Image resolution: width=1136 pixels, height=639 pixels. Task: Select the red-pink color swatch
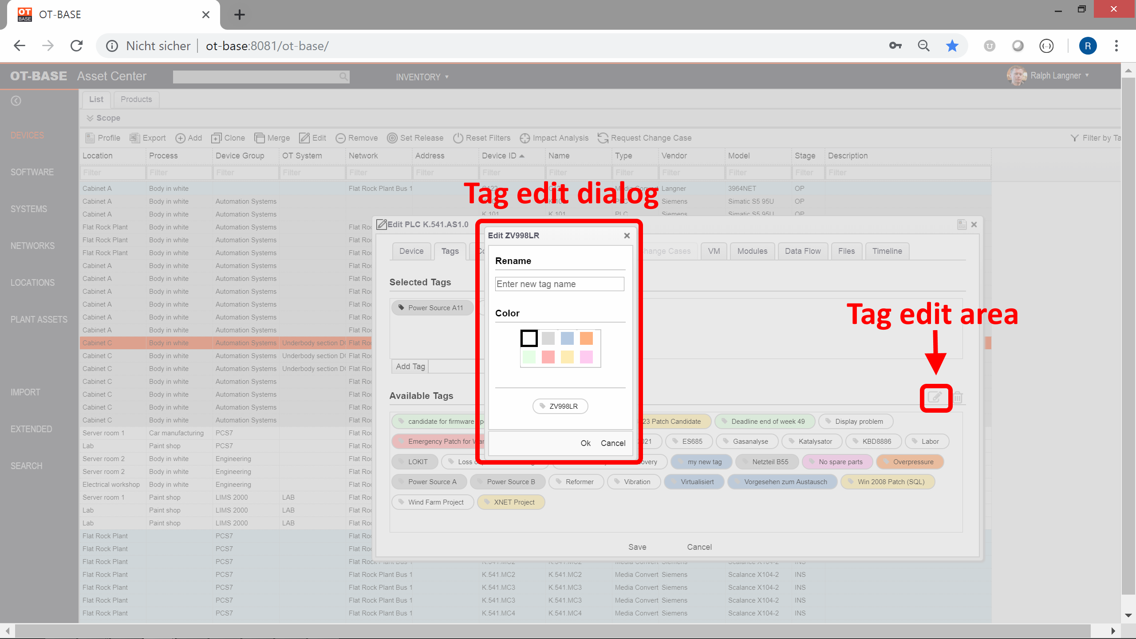[x=548, y=357]
